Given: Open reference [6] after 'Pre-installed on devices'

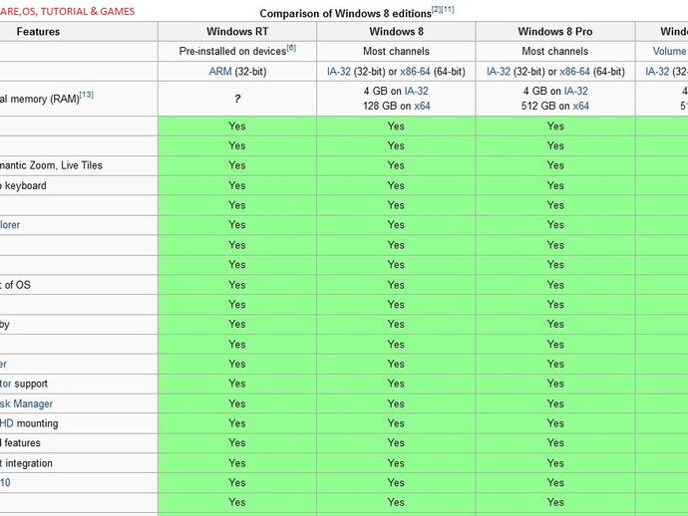Looking at the screenshot, I should pyautogui.click(x=291, y=48).
